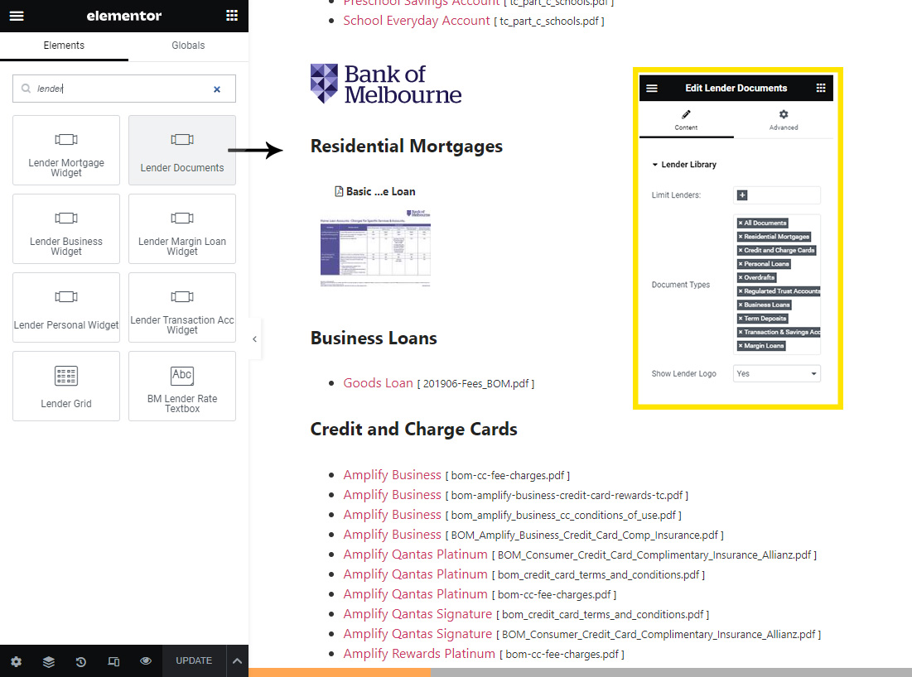Open save options arrow beside UPDATE
Image resolution: width=912 pixels, height=677 pixels.
coord(237,661)
